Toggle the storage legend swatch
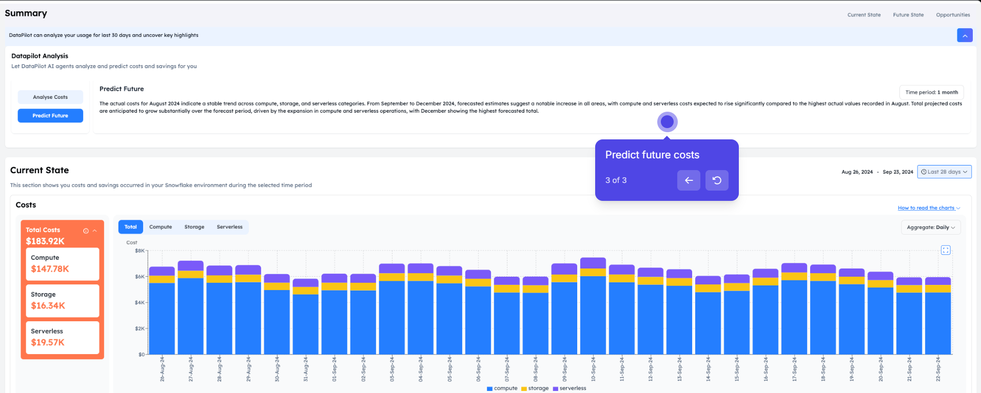This screenshot has height=393, width=981. click(x=524, y=389)
